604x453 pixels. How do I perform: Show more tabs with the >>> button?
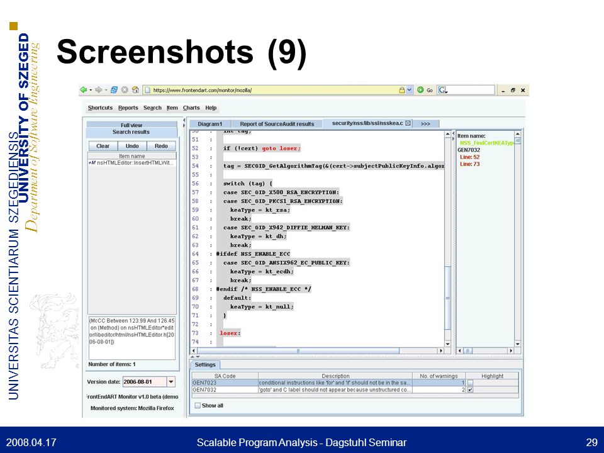point(425,124)
